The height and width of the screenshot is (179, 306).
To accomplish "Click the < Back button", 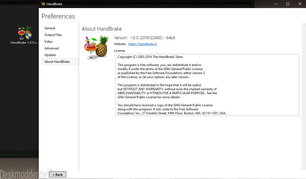I will tap(58, 174).
